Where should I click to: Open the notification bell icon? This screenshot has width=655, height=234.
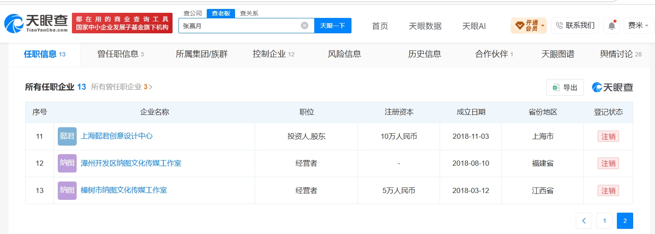pyautogui.click(x=611, y=26)
